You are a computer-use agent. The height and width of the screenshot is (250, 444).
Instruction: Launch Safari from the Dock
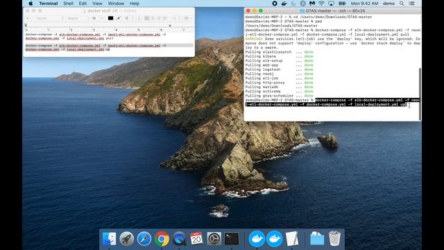(x=144, y=239)
